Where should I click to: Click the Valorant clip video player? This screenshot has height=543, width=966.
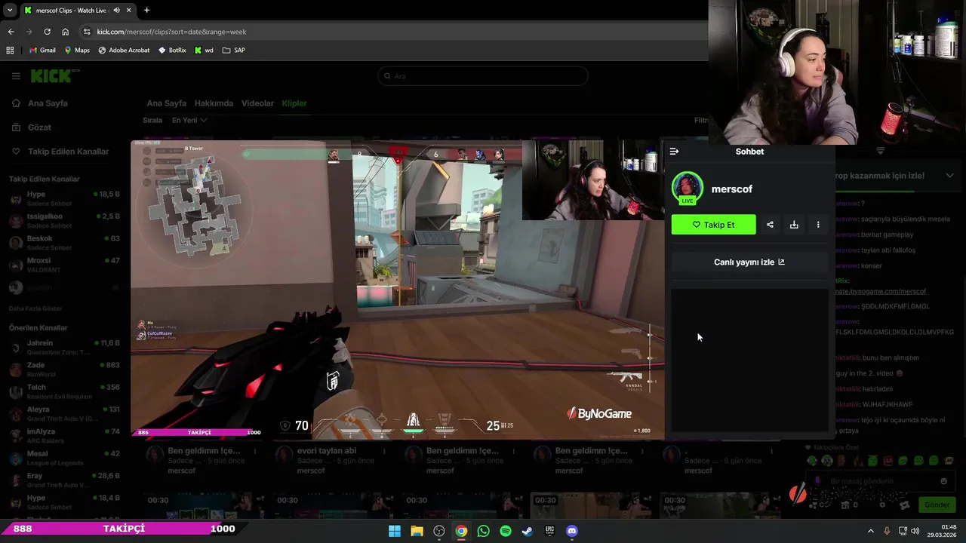pyautogui.click(x=397, y=290)
